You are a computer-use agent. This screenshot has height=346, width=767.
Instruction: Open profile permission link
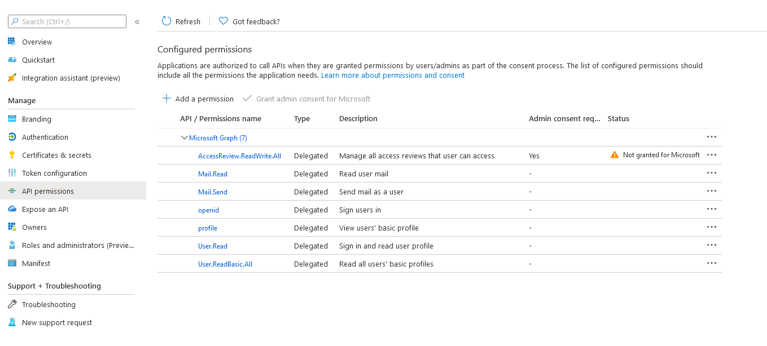tap(208, 228)
